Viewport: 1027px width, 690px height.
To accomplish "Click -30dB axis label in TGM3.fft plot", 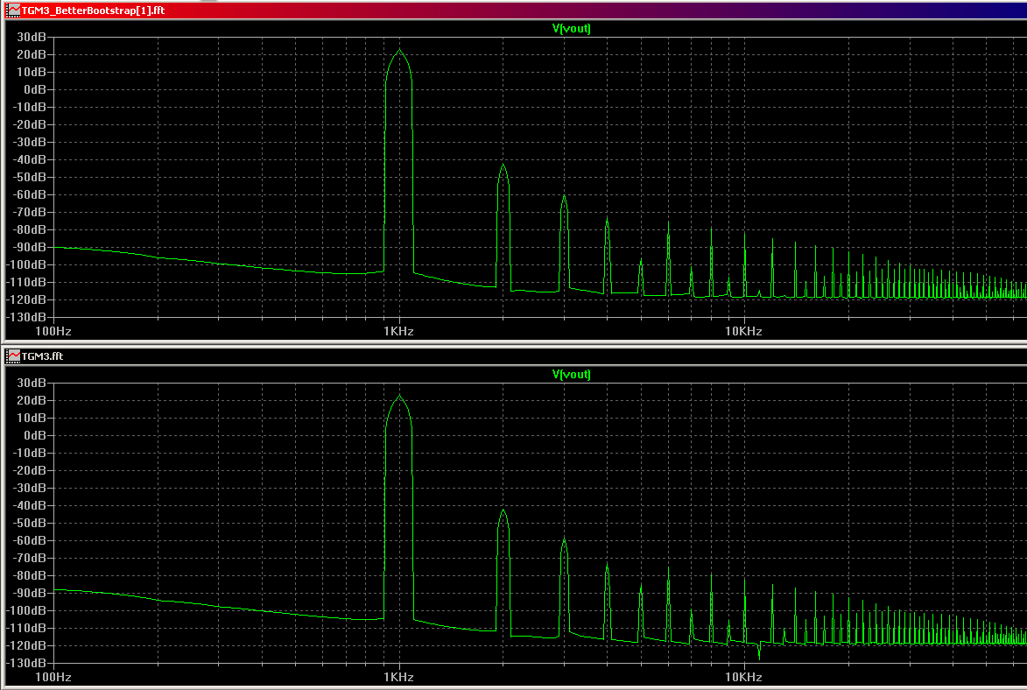I will (x=30, y=489).
